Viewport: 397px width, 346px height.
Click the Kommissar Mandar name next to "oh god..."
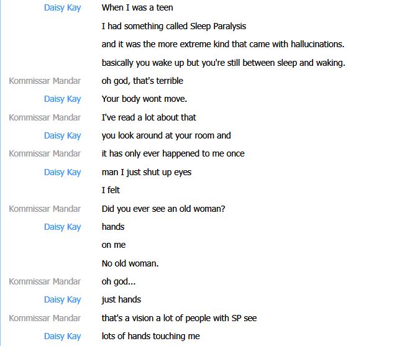tap(45, 281)
